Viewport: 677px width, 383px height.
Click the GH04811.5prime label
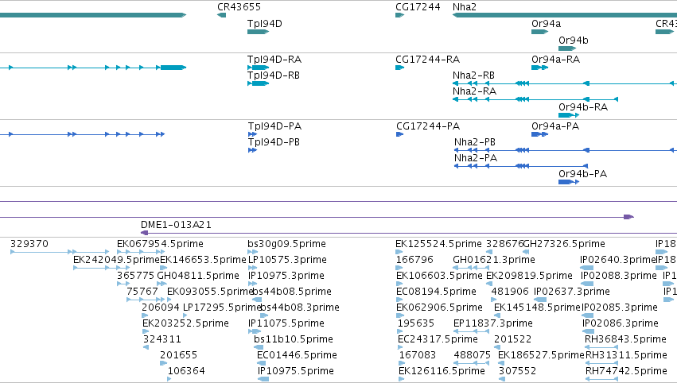tap(198, 276)
